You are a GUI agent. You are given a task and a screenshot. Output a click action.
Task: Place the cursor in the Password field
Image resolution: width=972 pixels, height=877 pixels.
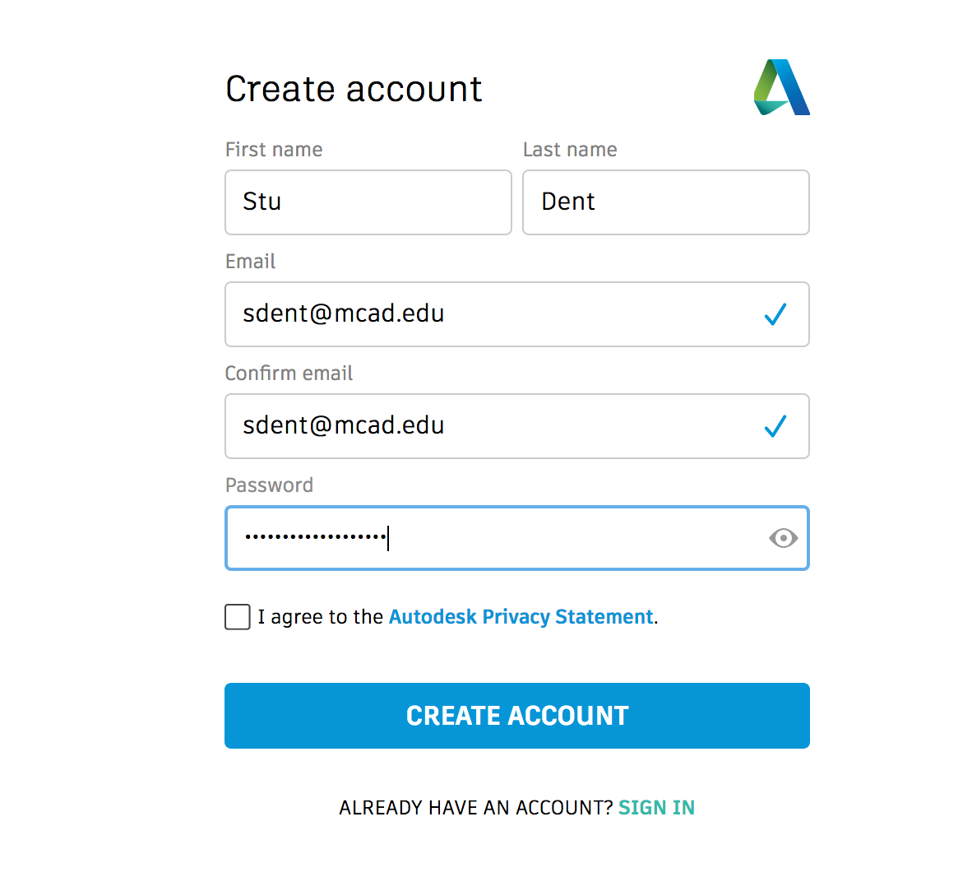click(517, 538)
